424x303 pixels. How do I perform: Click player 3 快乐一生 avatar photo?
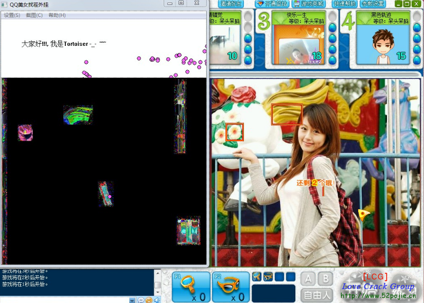coord(298,45)
